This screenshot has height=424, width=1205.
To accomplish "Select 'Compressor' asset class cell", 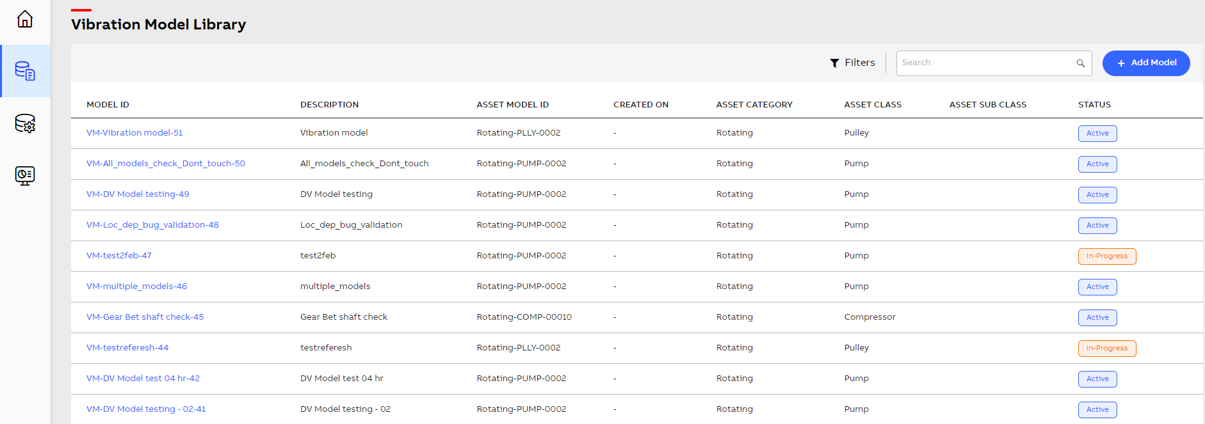I will click(870, 317).
